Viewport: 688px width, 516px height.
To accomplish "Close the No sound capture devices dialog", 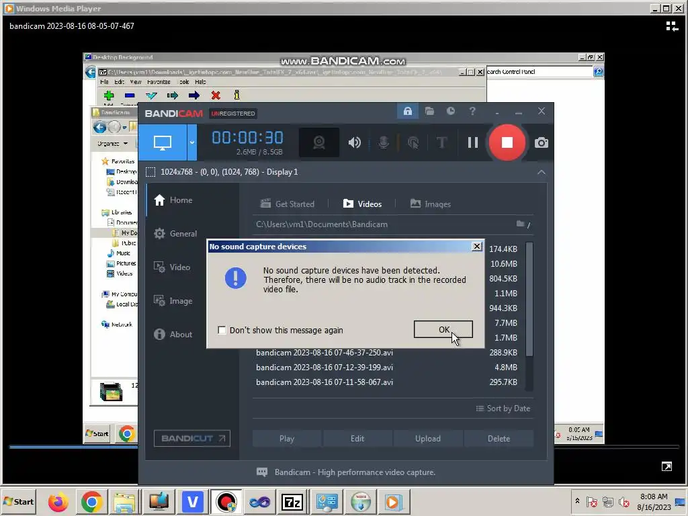I will click(477, 247).
